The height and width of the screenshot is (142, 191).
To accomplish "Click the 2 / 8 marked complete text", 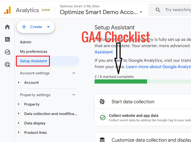I will (114, 77).
